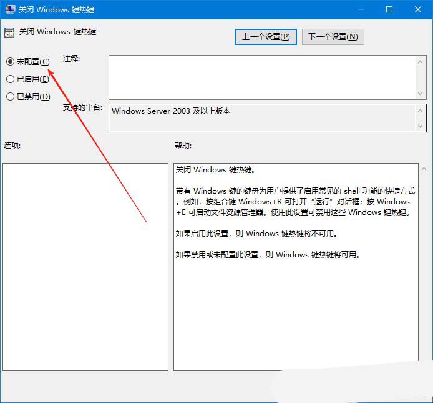
Task: Click comment box scroll down arrow
Action: tap(420, 94)
